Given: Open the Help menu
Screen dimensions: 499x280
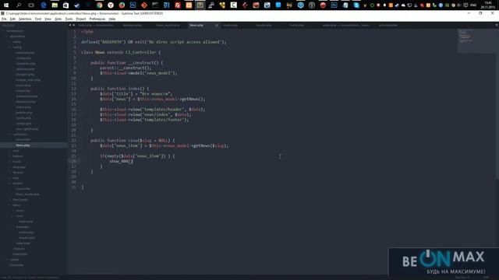Looking at the screenshot, I should [112, 19].
